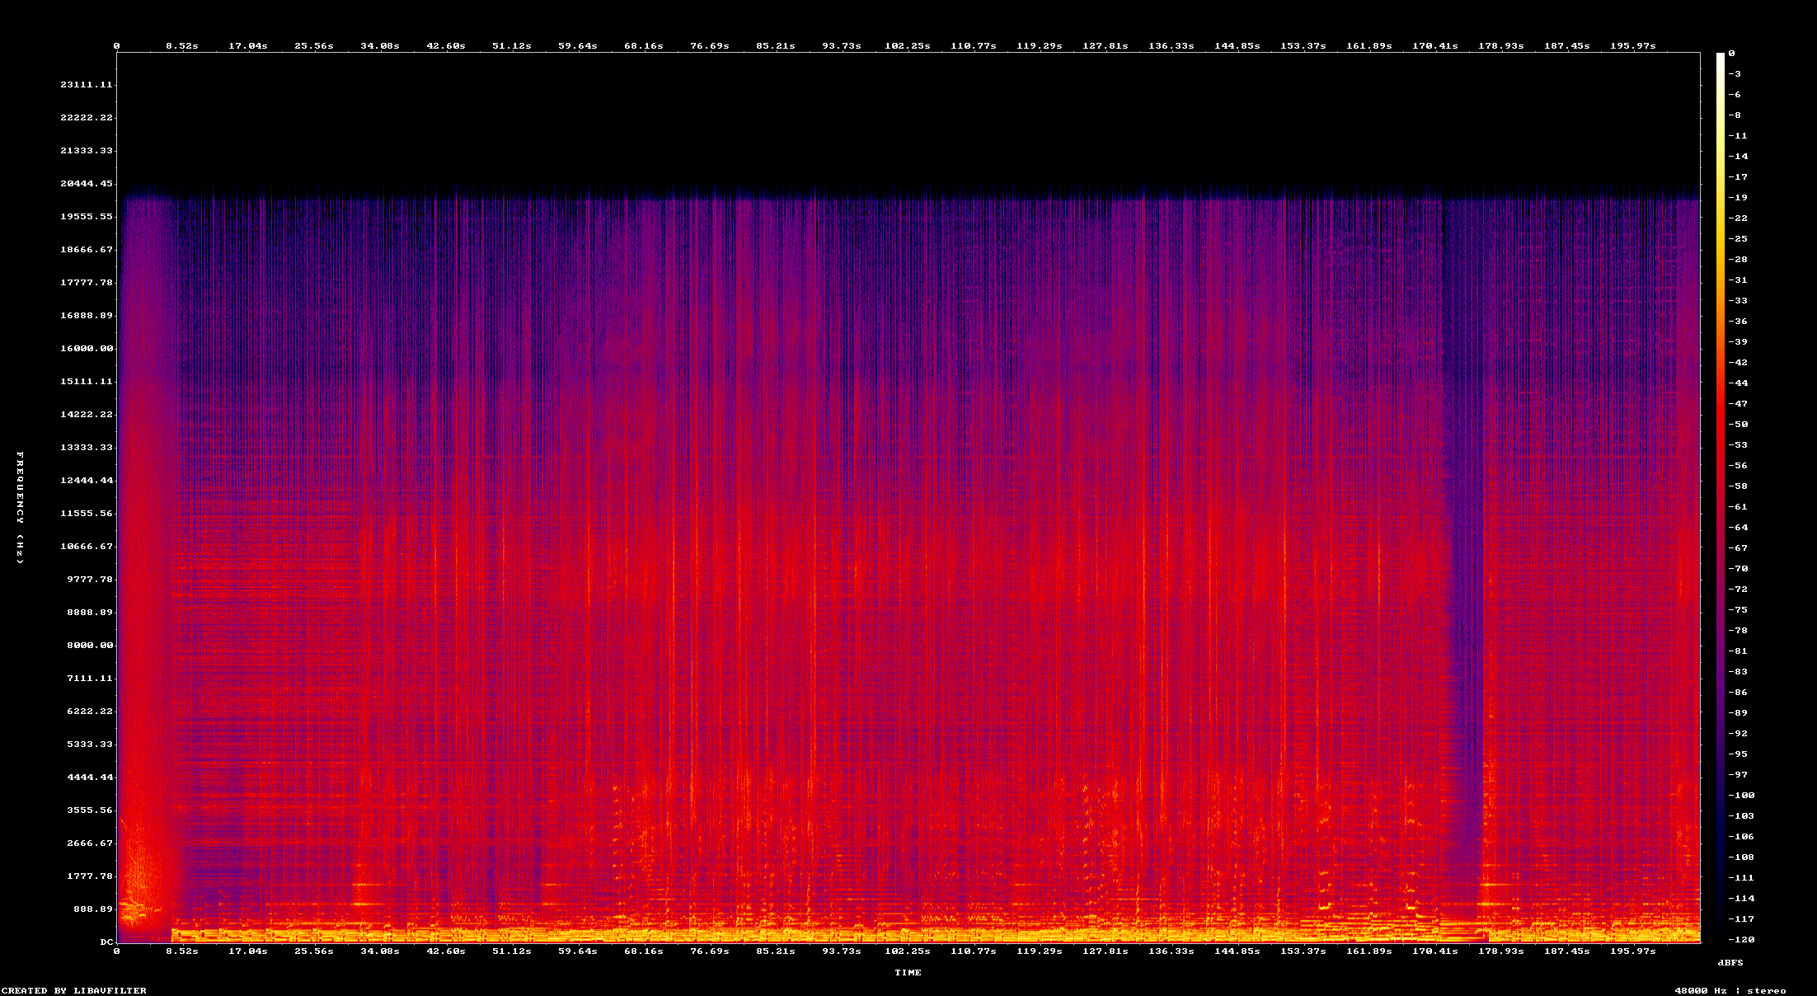Click the 48000 Hz stereo info text

[x=1730, y=991]
